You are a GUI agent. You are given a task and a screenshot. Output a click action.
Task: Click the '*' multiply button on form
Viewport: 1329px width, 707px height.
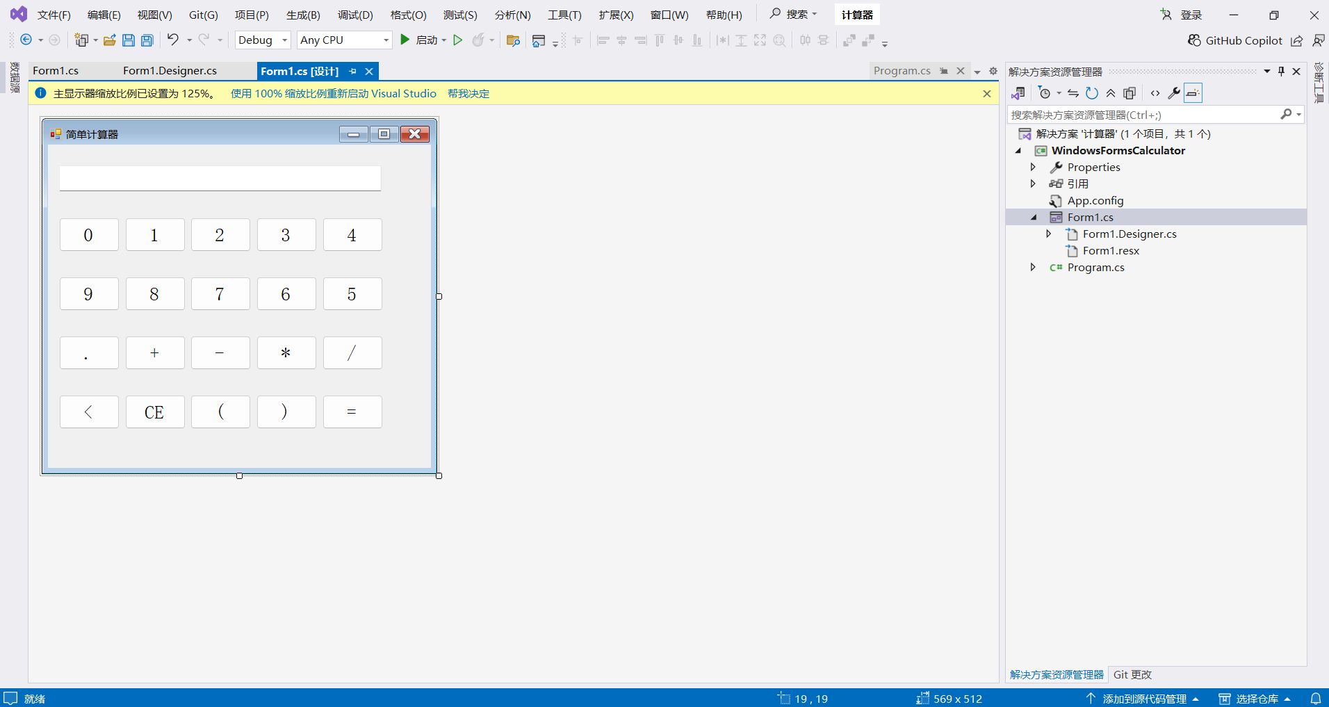click(286, 353)
